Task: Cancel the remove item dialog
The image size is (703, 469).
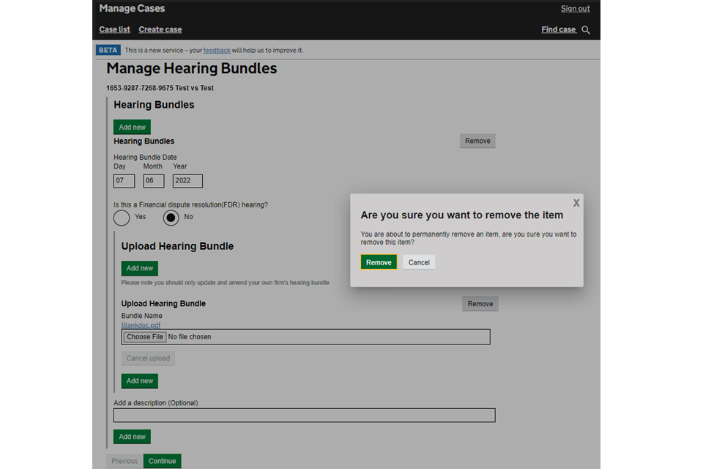Action: click(x=419, y=262)
